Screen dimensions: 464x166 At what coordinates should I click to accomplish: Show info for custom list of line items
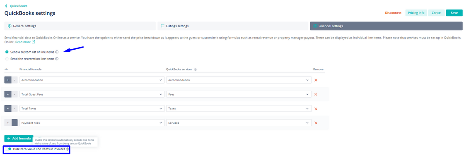click(57, 52)
